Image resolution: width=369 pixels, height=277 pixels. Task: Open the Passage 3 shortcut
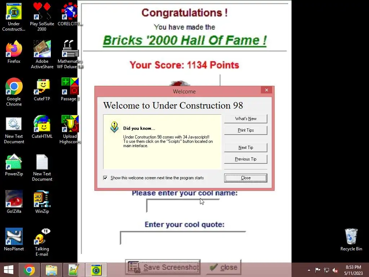tap(70, 89)
